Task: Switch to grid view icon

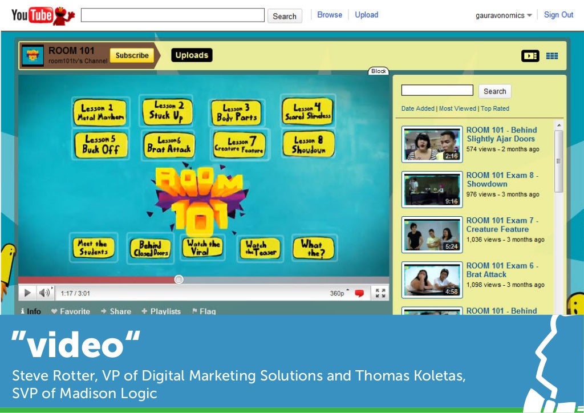Action: (x=552, y=56)
